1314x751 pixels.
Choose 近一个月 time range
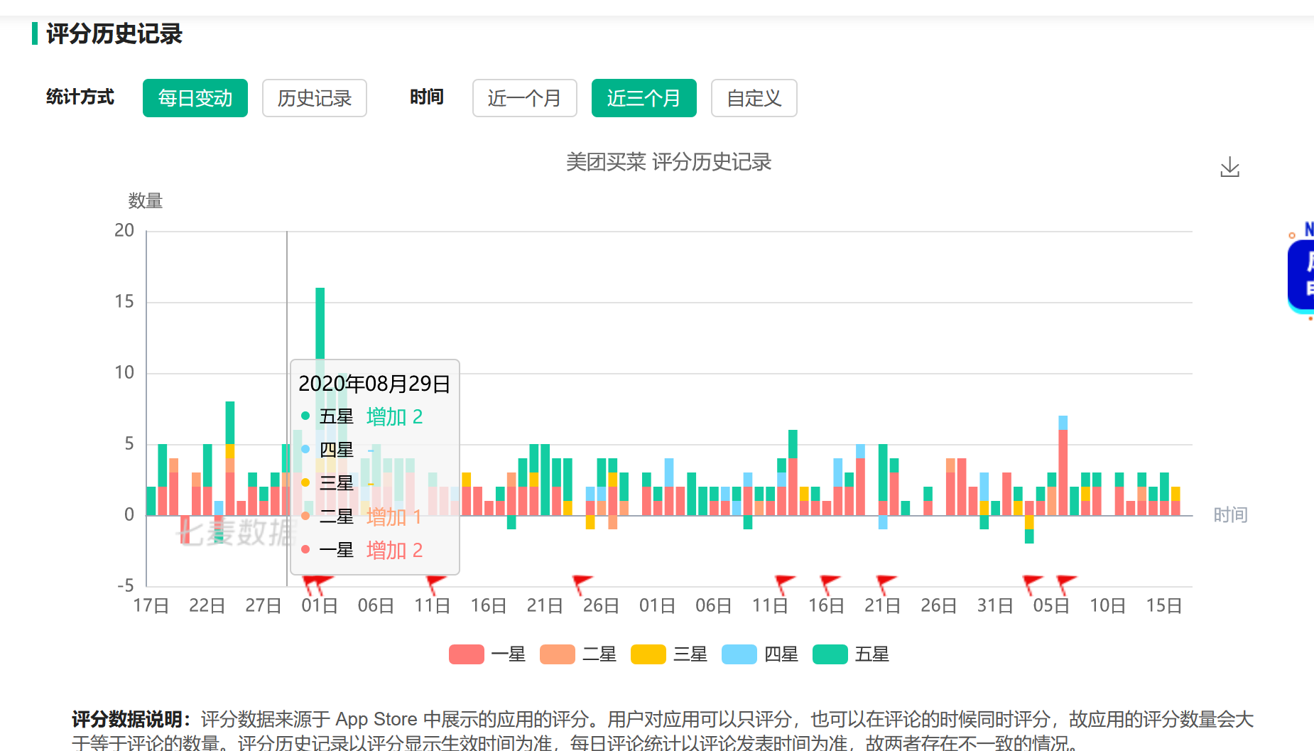(525, 98)
